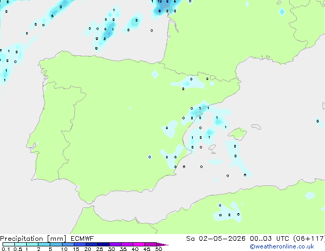325x251 pixels.
Task: Click the legend value label '0.1'
Action: pos(6,249)
